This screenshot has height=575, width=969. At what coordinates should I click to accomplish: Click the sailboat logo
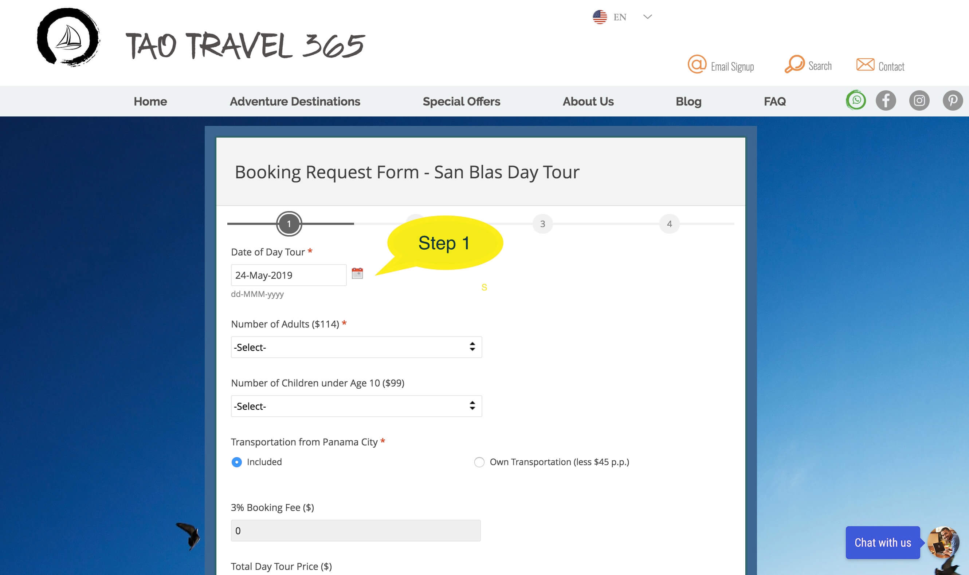click(68, 37)
